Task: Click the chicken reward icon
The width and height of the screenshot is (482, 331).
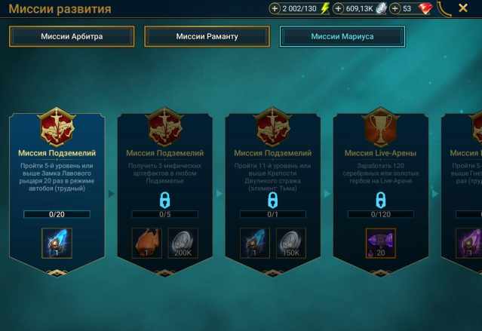Action: [146, 243]
